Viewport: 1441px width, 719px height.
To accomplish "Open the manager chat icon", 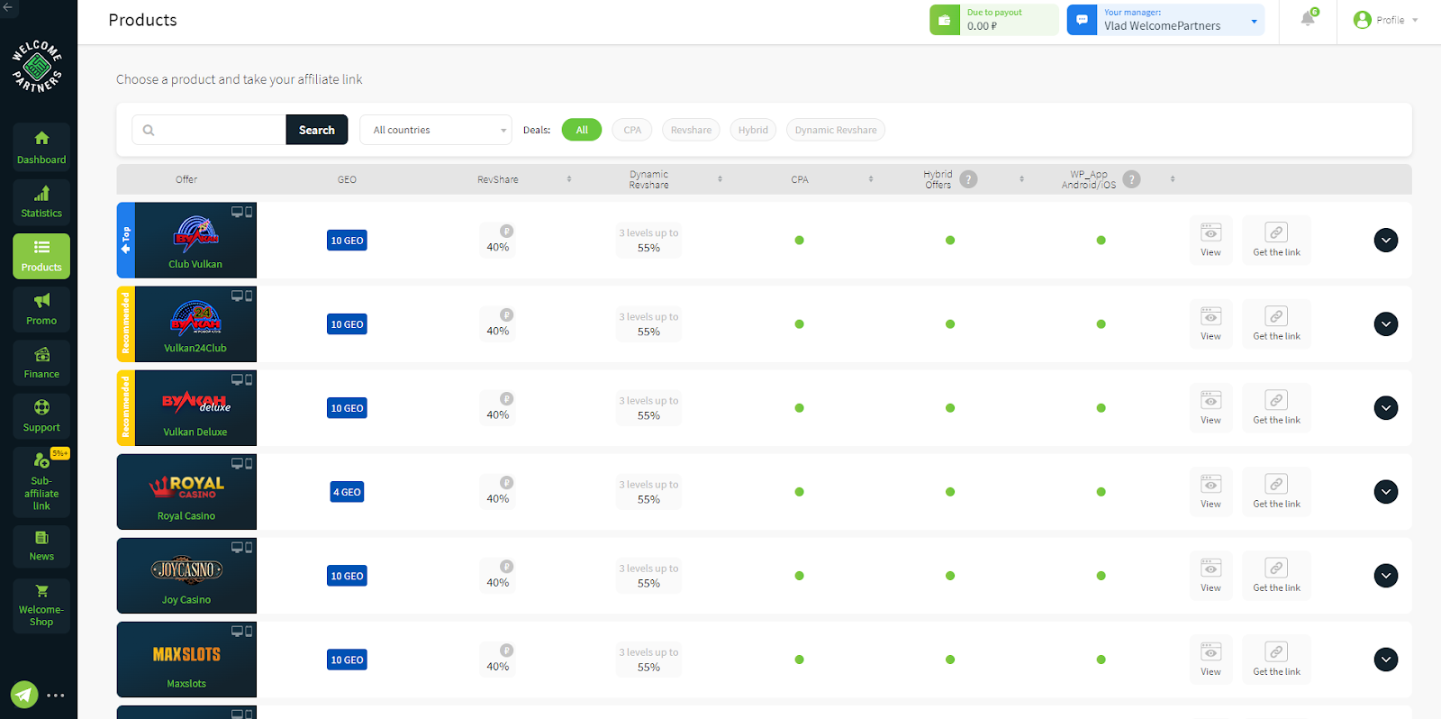I will point(1082,20).
